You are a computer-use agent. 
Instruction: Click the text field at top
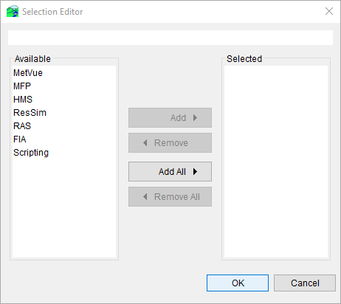pos(170,38)
